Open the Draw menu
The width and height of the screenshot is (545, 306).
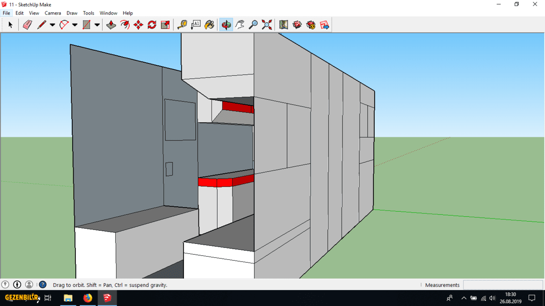[x=72, y=13]
